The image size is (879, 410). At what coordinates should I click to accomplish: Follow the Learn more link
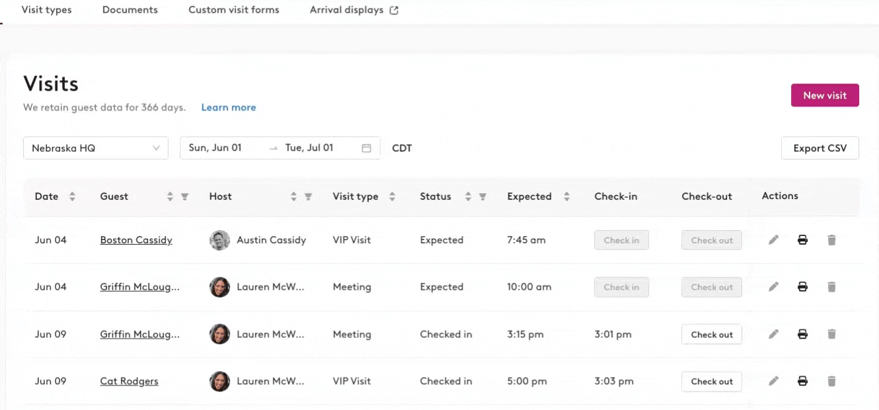click(x=229, y=107)
